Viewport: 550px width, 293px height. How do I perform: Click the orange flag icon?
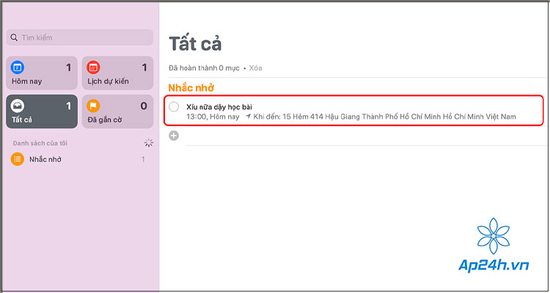93,105
